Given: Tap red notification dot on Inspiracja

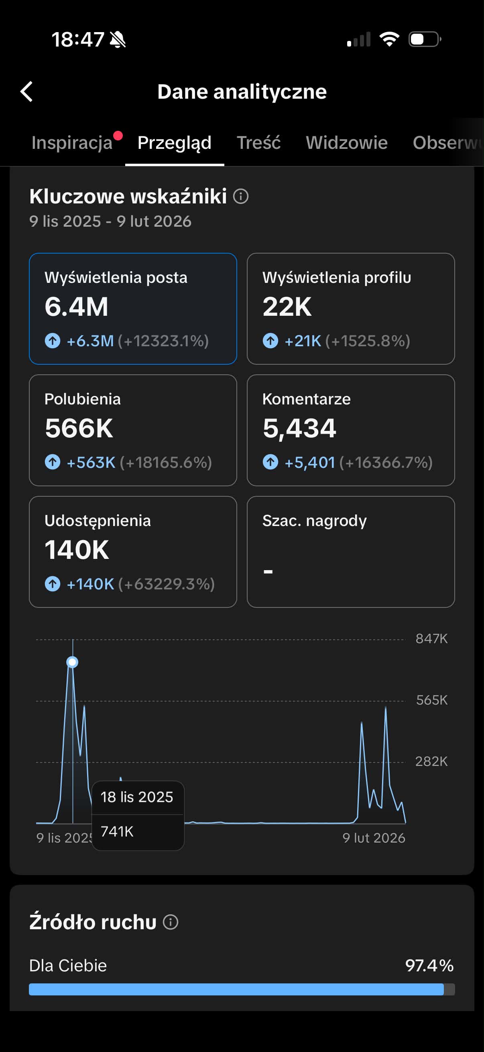Looking at the screenshot, I should (118, 136).
